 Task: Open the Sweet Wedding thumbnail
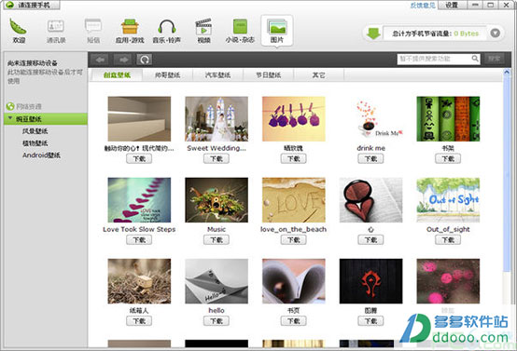click(x=217, y=119)
